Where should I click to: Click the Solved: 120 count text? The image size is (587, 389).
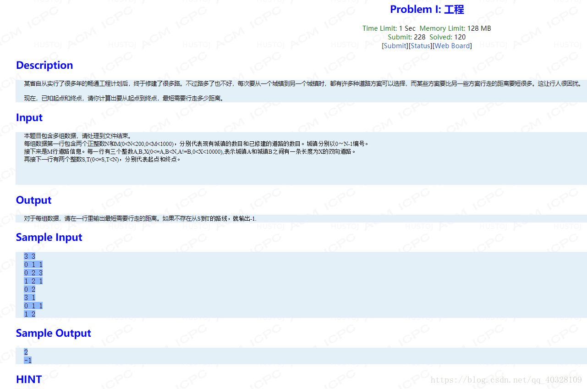tap(448, 37)
